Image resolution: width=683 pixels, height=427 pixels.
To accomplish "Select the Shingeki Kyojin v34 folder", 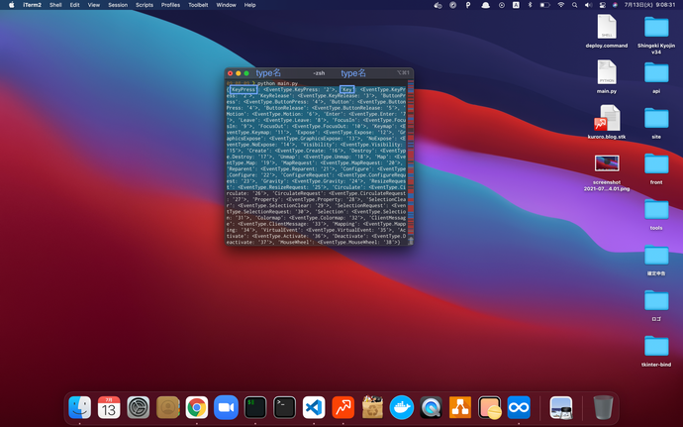I will [x=656, y=35].
